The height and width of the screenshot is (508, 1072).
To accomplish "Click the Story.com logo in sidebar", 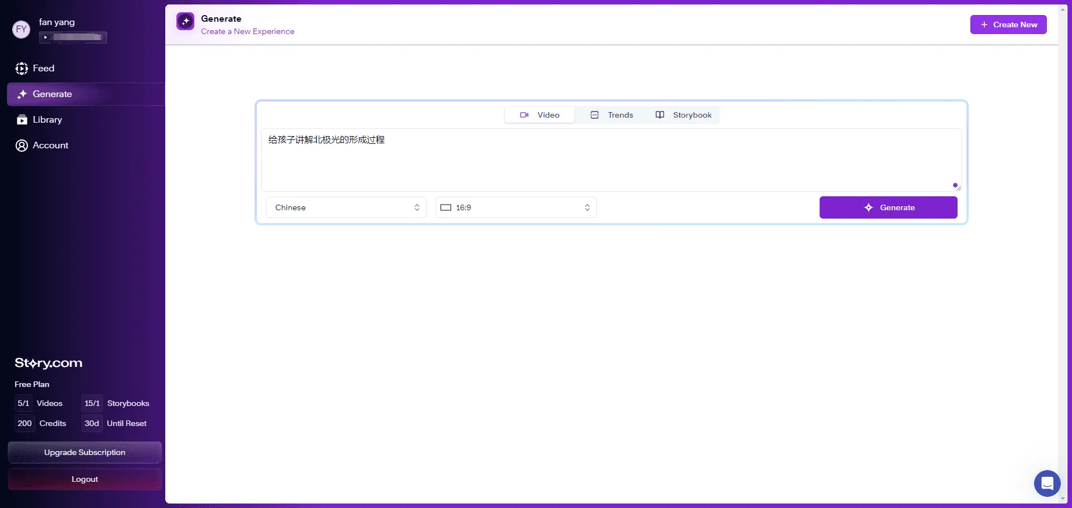I will [x=49, y=363].
